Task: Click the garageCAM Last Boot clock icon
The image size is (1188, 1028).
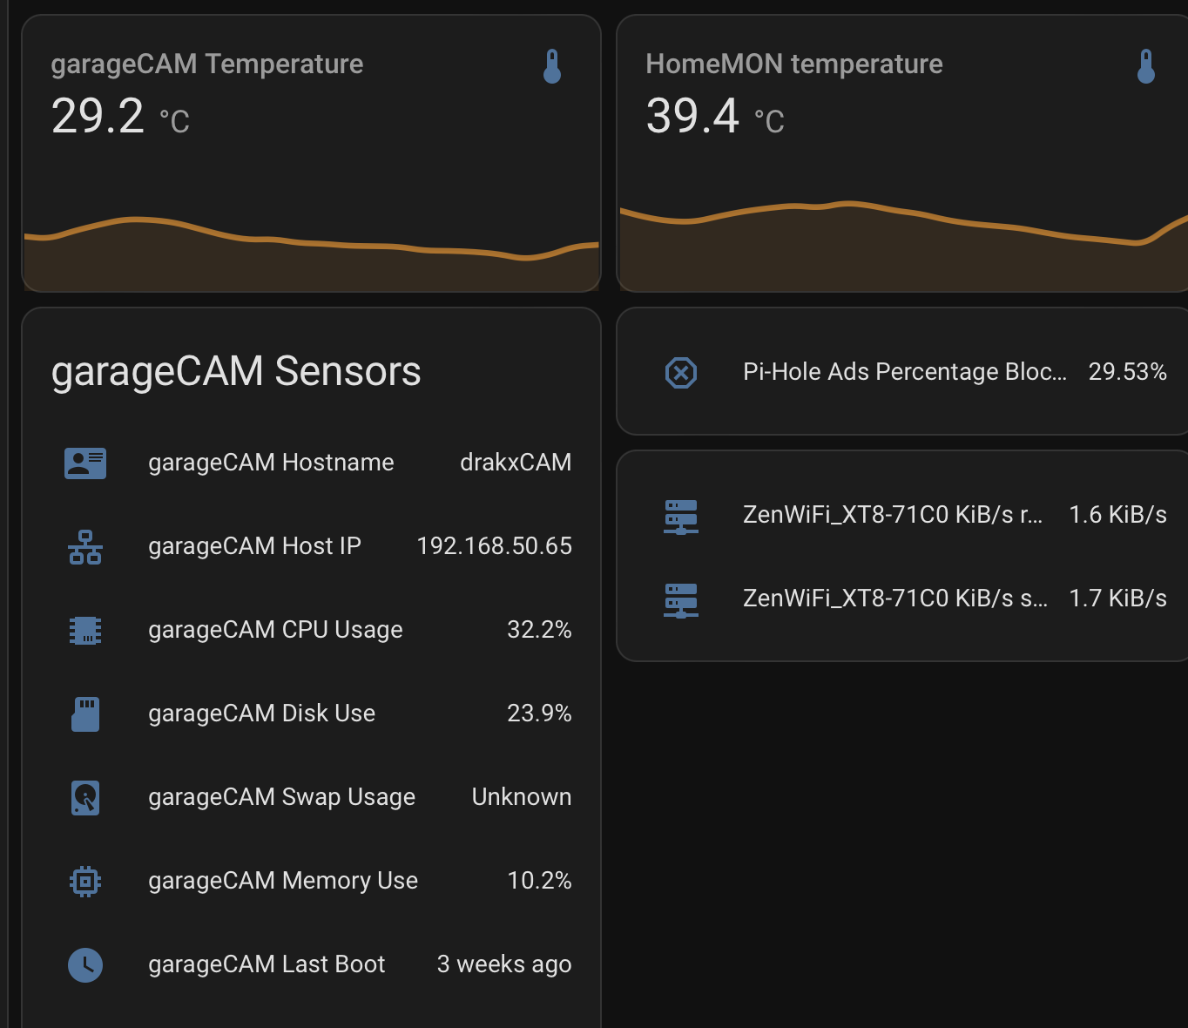Action: click(x=85, y=964)
